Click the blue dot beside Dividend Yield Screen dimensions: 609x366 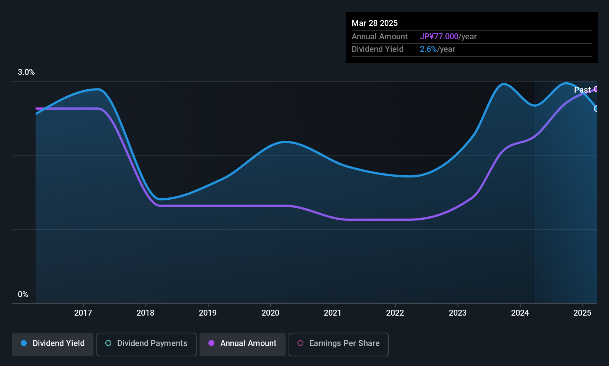point(24,343)
